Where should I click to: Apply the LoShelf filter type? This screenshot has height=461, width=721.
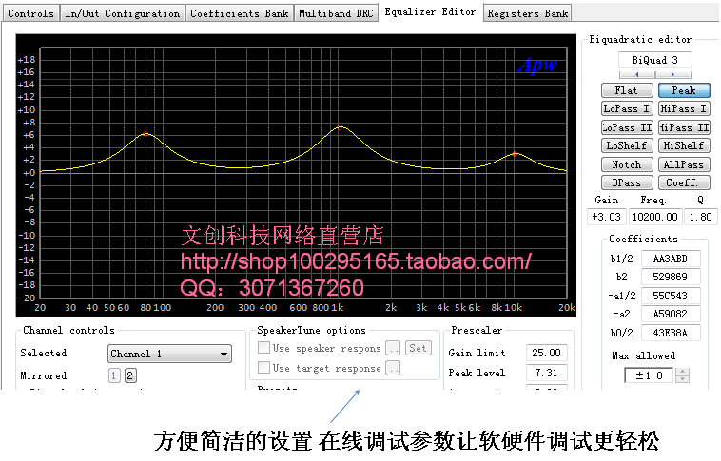click(x=627, y=146)
